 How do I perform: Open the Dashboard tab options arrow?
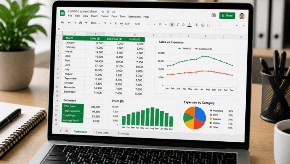(90, 132)
